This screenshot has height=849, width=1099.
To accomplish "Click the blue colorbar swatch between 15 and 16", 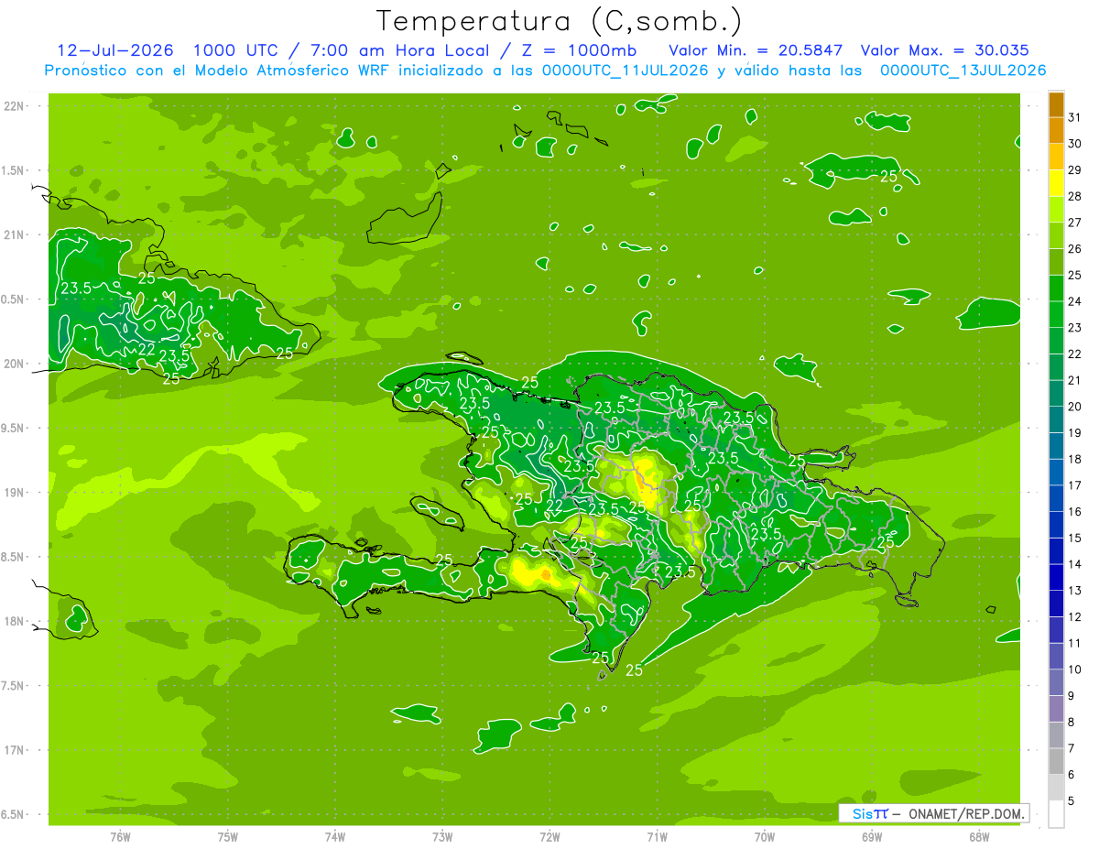I will click(1056, 525).
